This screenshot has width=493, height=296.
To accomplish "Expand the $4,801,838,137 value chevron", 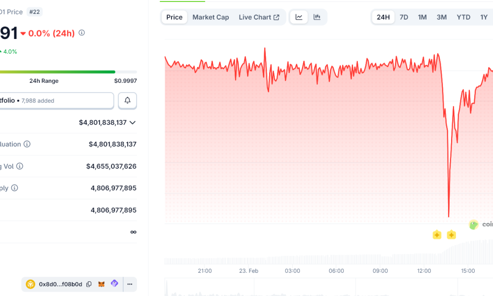I will coord(132,123).
